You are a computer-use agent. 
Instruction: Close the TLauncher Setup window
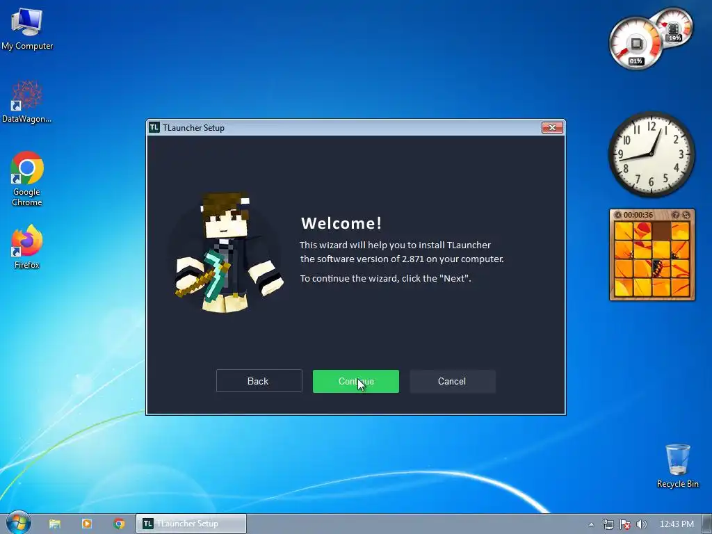pos(552,128)
